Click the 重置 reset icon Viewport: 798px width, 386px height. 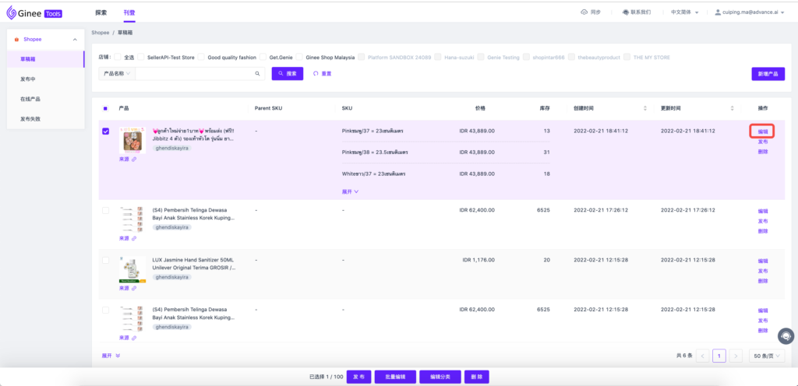click(316, 74)
